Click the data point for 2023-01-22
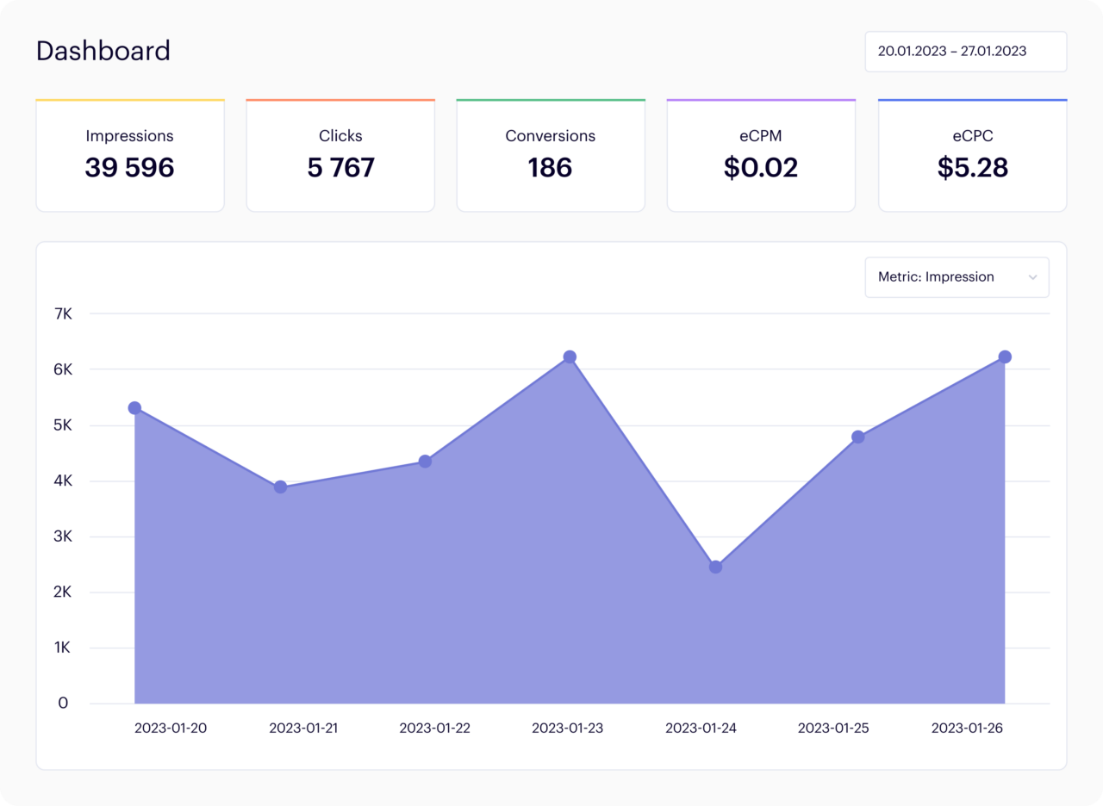The image size is (1103, 806). click(425, 462)
